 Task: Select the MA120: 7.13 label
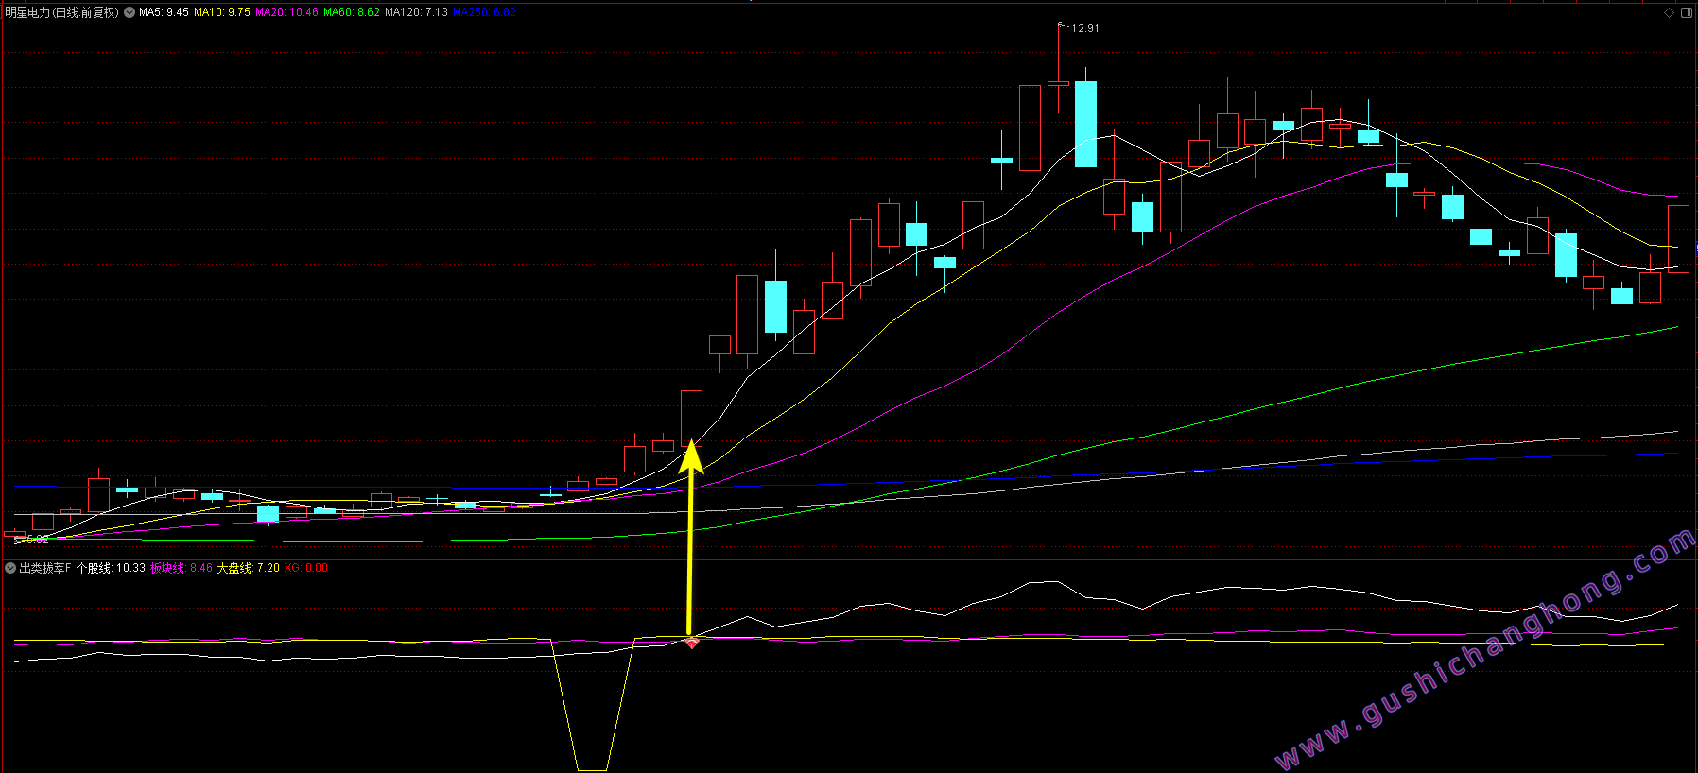(x=416, y=12)
